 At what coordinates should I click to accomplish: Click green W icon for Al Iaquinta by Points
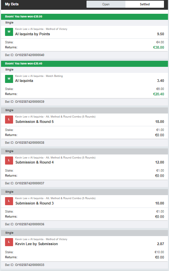pyautogui.click(x=9, y=32)
